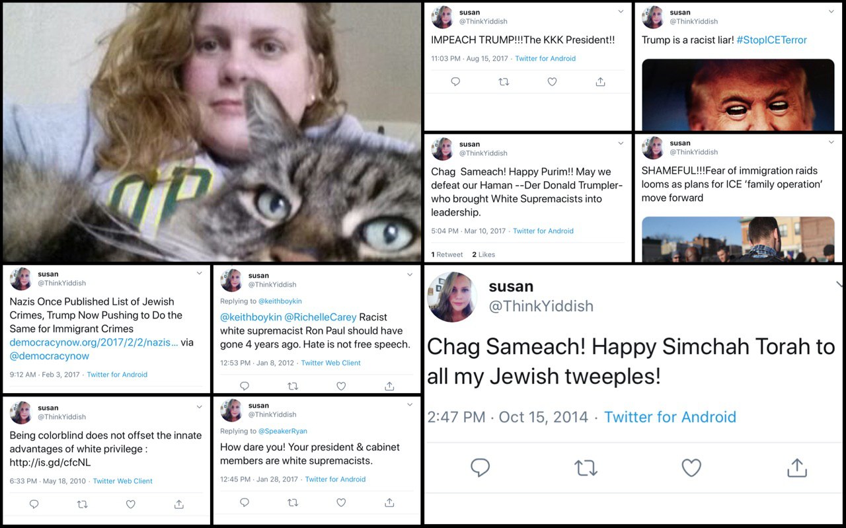Share the @SpeakerRyan reply tweet
The image size is (846, 528).
point(389,502)
